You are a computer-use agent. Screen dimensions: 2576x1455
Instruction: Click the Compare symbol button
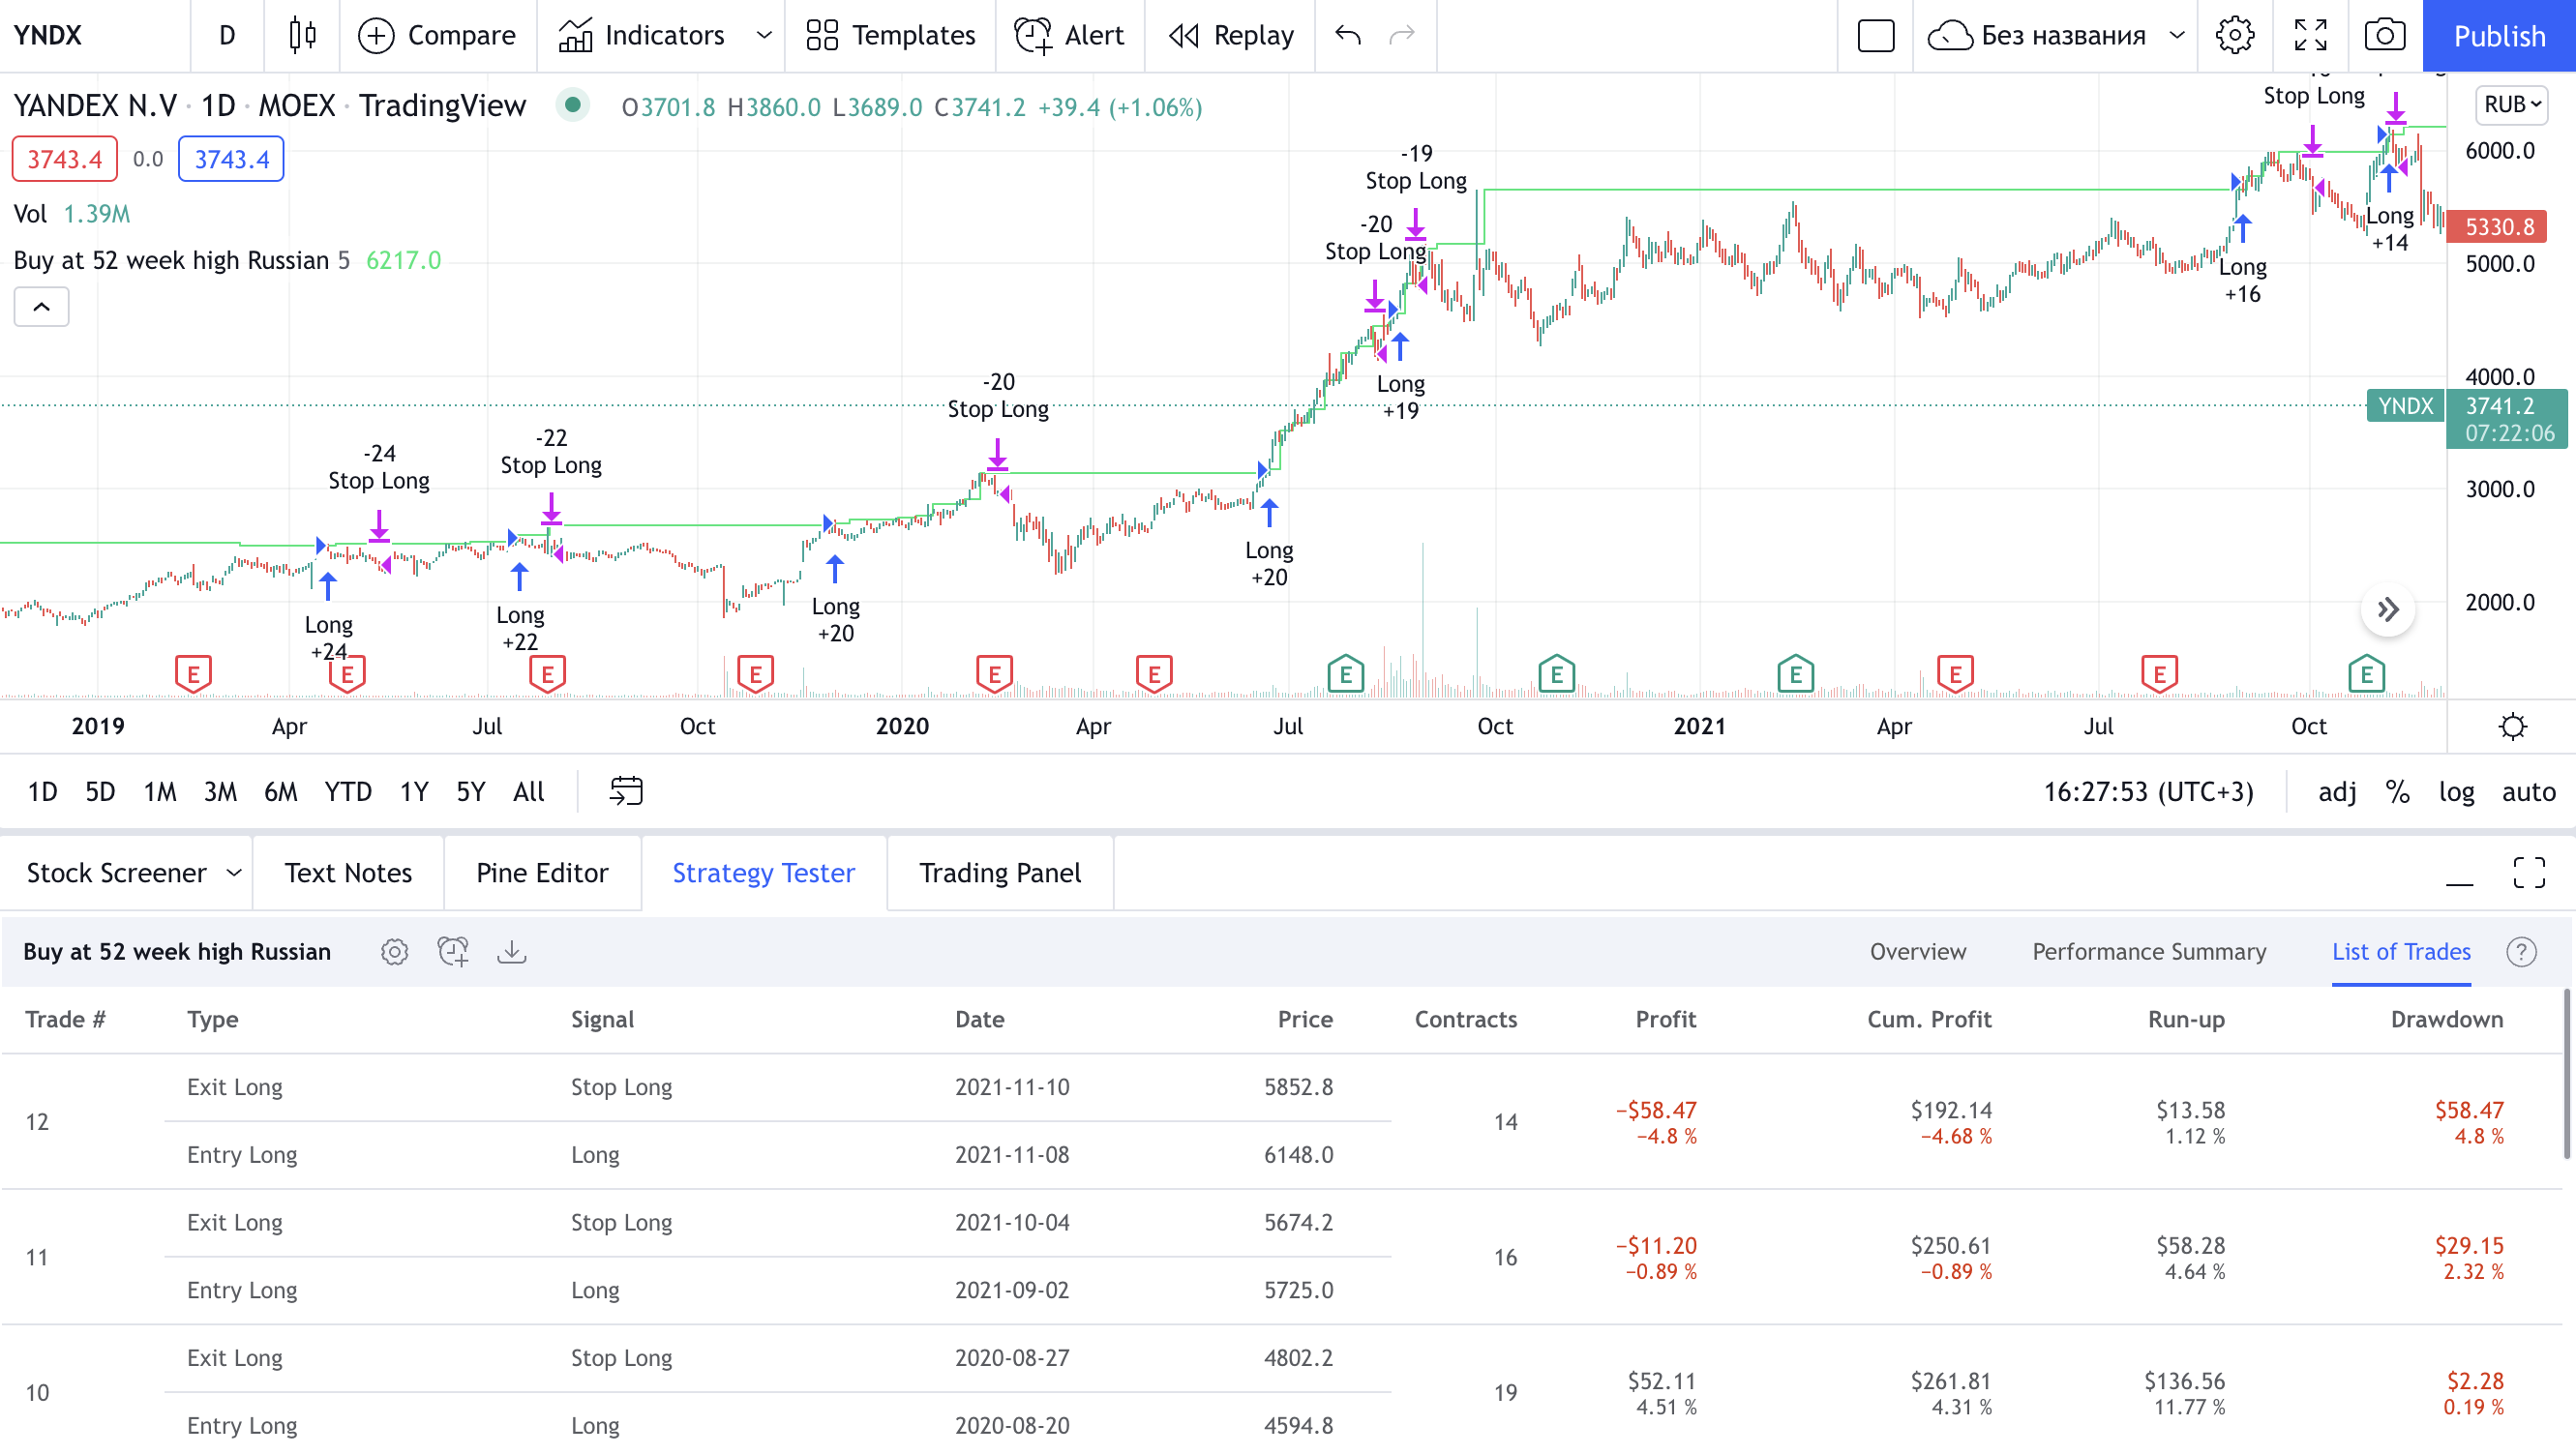pyautogui.click(x=437, y=35)
